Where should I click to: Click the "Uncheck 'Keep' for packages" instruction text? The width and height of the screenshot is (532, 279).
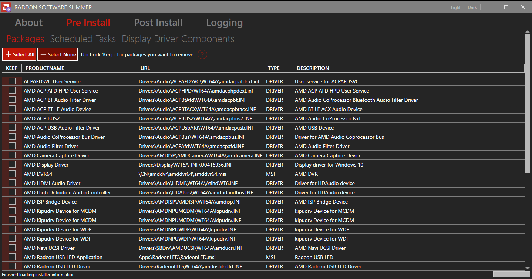coord(138,54)
